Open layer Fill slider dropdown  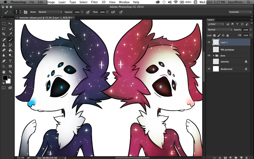(x=251, y=35)
